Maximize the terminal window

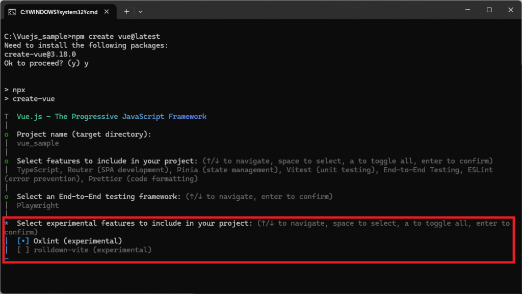point(489,10)
